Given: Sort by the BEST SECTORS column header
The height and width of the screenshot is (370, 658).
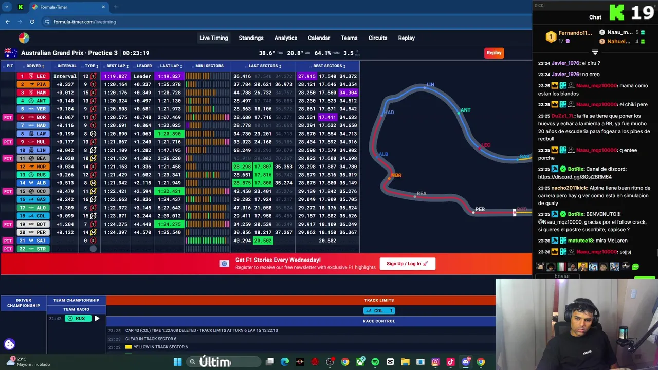Looking at the screenshot, I should pos(329,66).
